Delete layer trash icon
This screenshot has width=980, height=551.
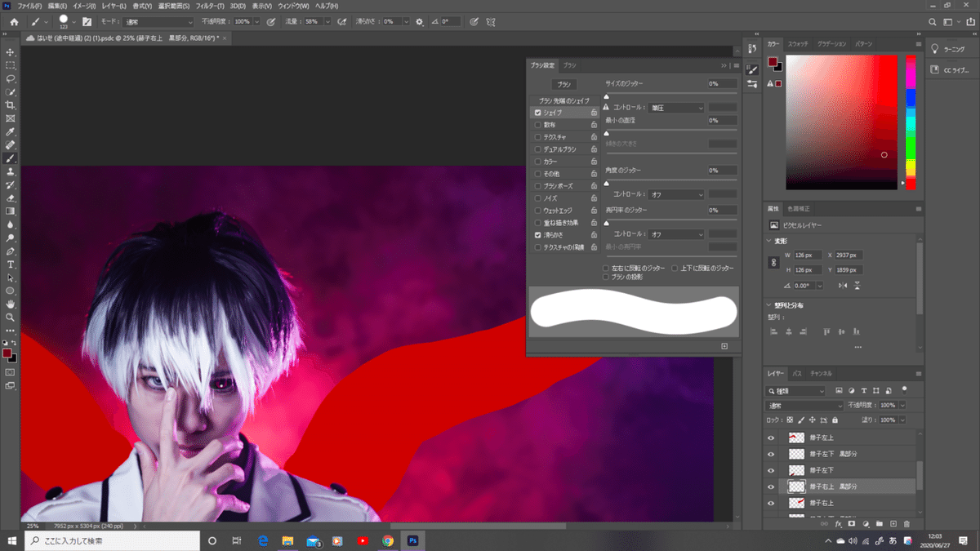(906, 523)
